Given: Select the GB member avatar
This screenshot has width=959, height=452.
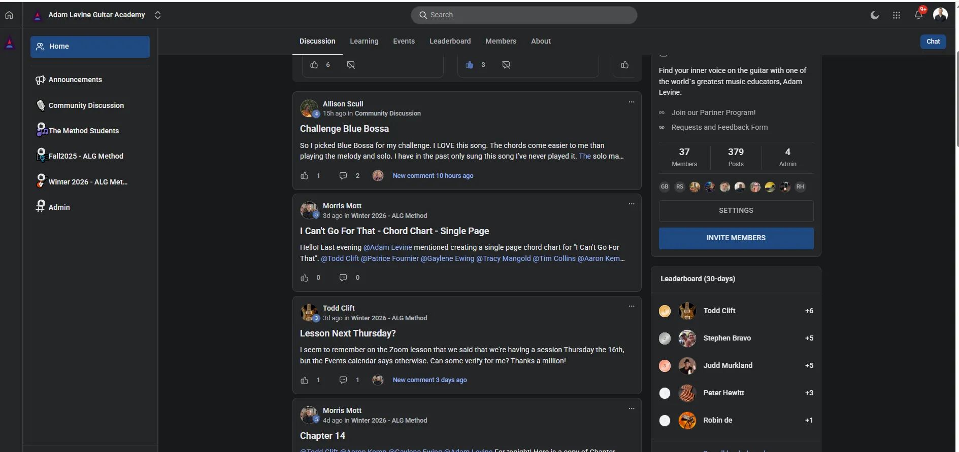Looking at the screenshot, I should pos(665,187).
